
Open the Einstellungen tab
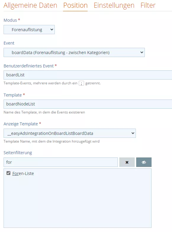[114, 5]
